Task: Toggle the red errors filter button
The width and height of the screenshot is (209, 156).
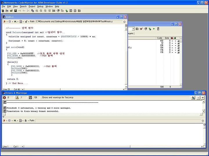Action: pyautogui.click(x=4, y=98)
